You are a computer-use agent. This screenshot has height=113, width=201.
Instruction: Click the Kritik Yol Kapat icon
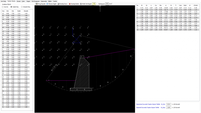pyautogui.click(x=81, y=4)
